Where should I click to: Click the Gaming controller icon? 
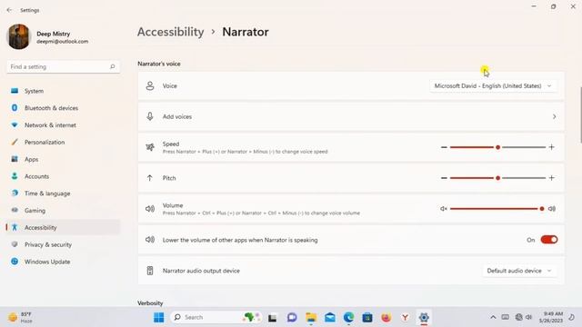pyautogui.click(x=15, y=210)
